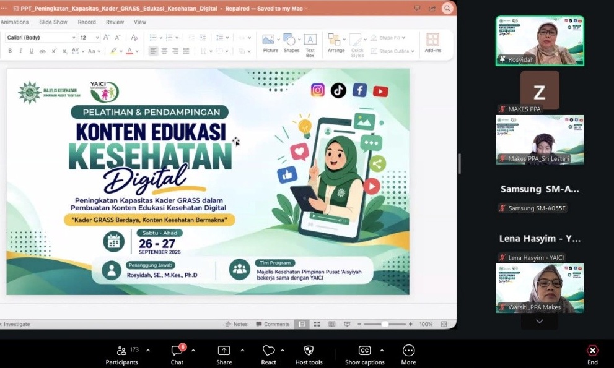The width and height of the screenshot is (614, 368).
Task: Toggle Strikethrough formatting
Action: (x=42, y=51)
